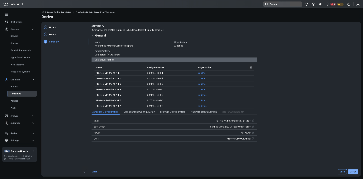Dismiss the Command Palette notice
The image size is (363, 179).
click(x=33, y=151)
